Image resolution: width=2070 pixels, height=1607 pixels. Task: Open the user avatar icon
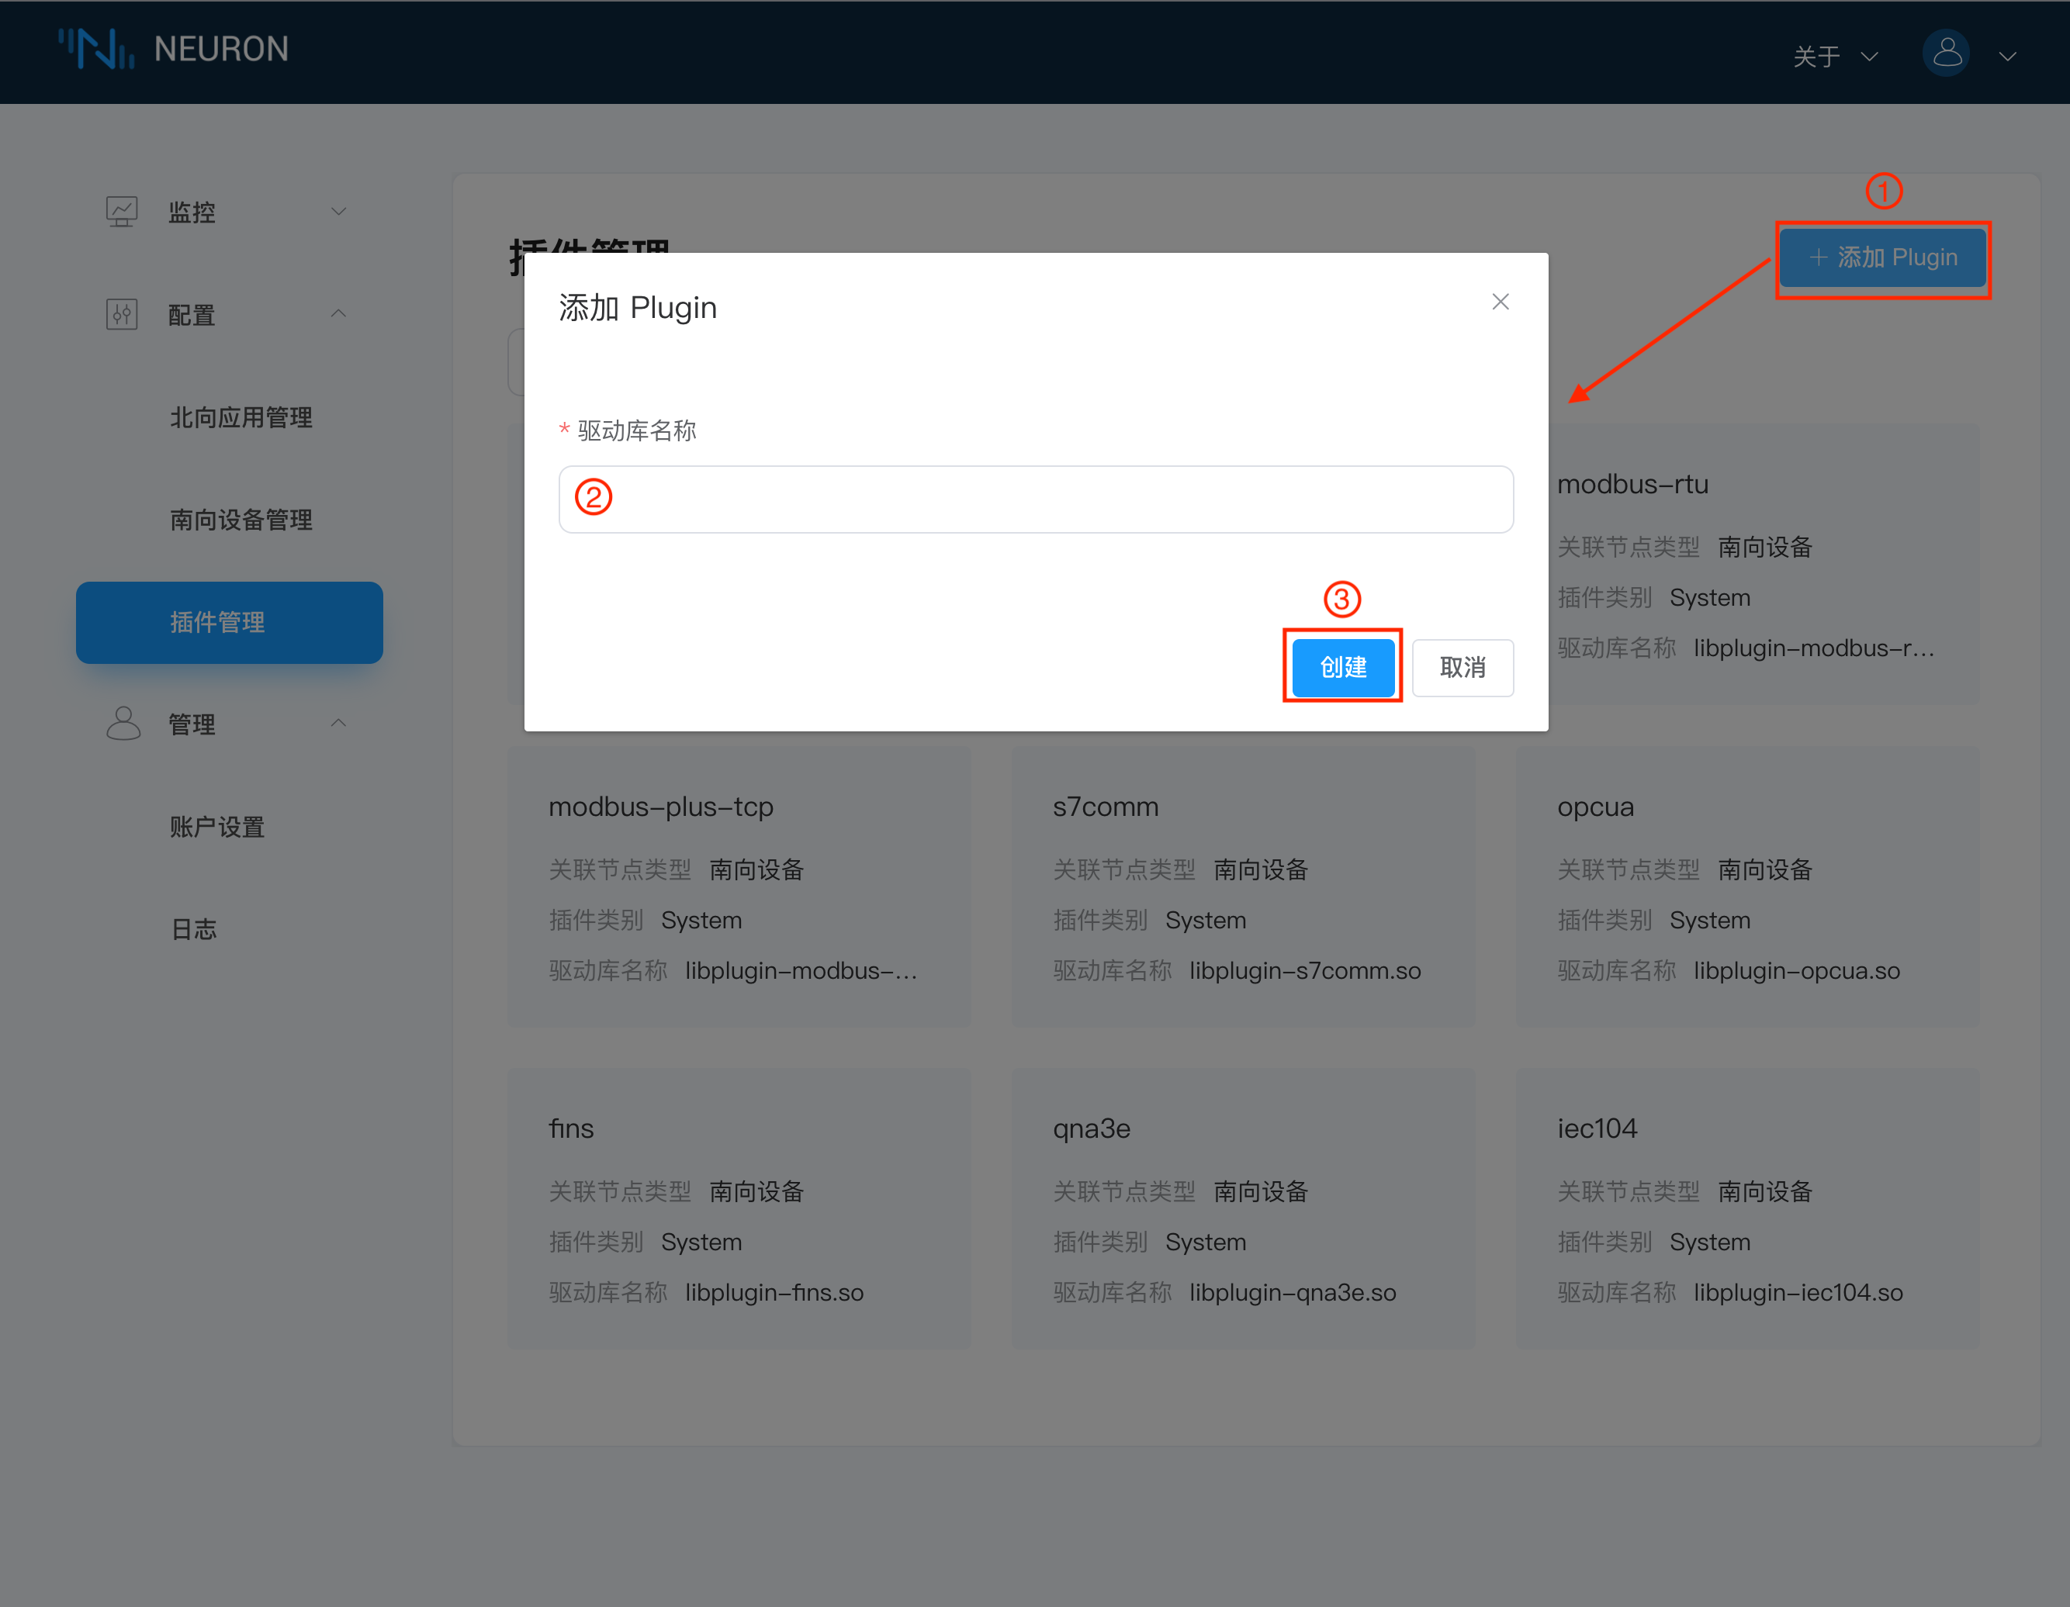click(1946, 53)
